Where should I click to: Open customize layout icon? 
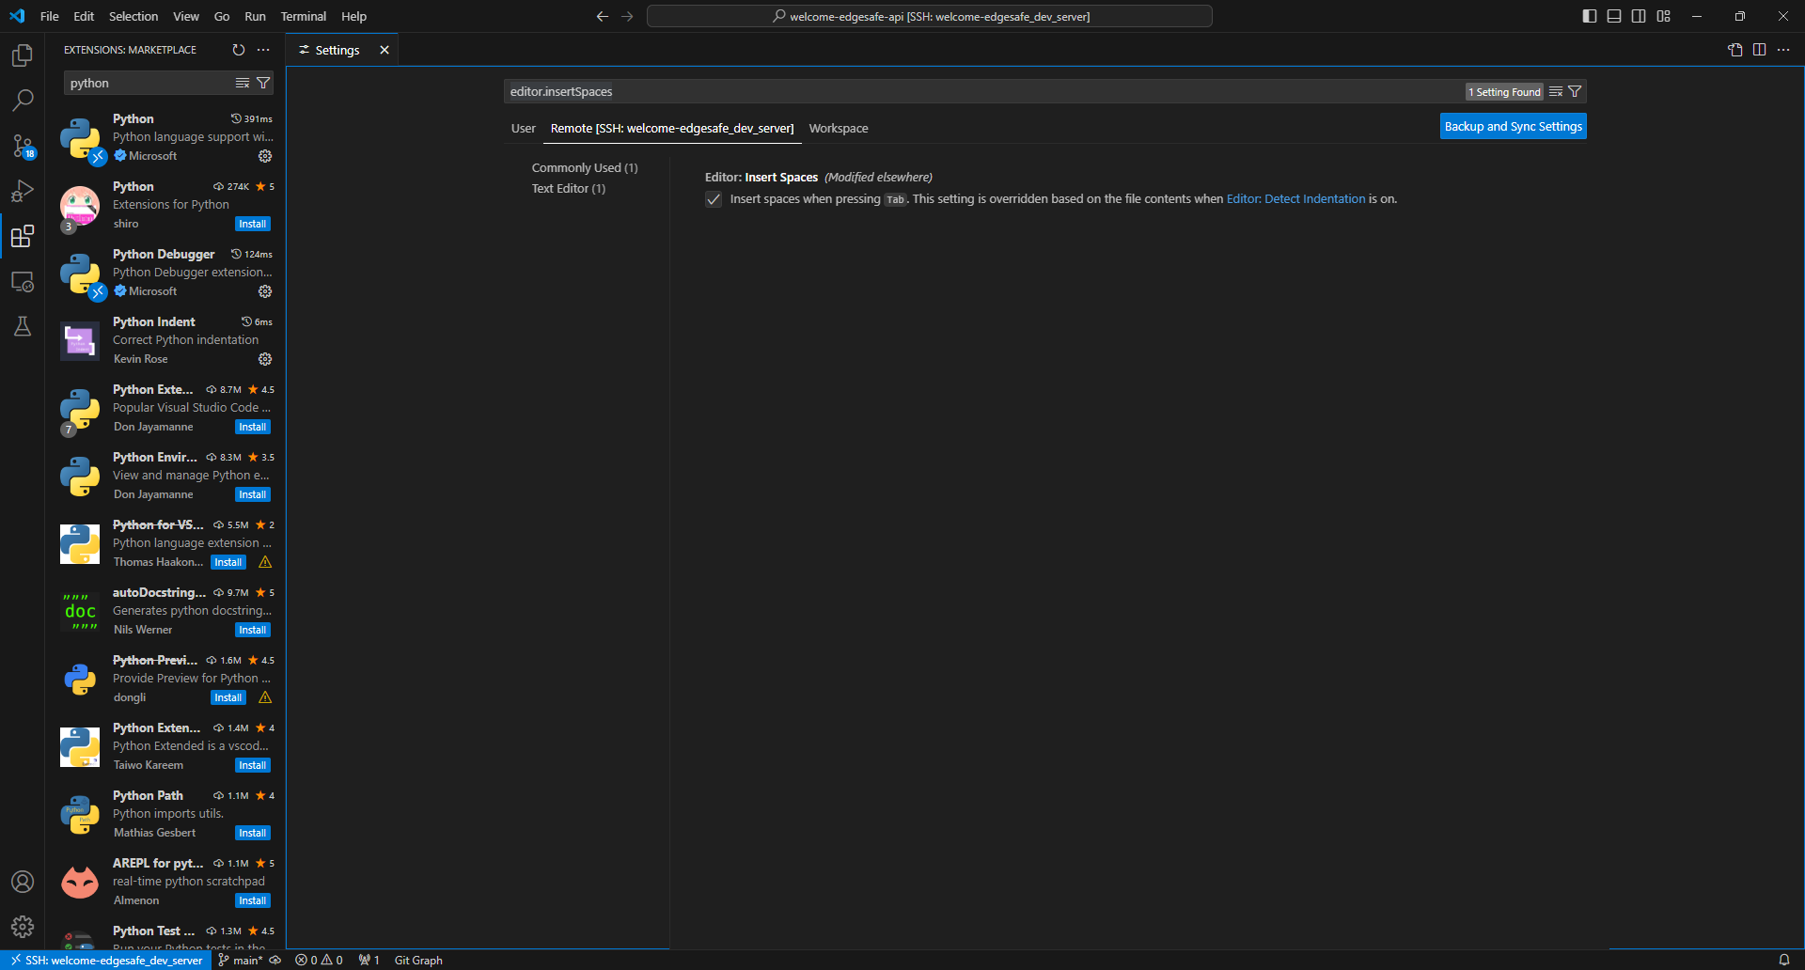1664,16
